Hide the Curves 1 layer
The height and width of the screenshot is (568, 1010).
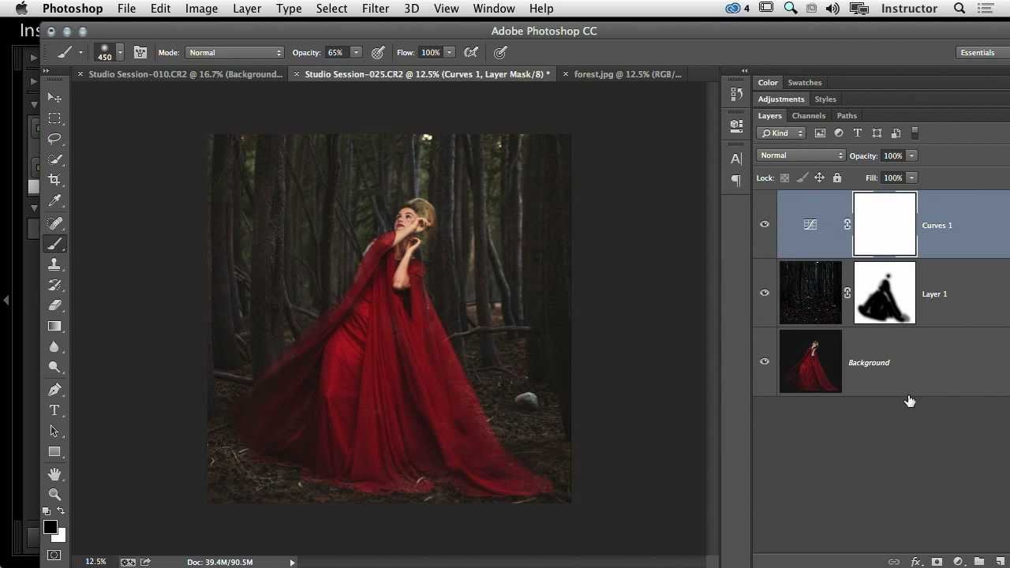coord(765,225)
